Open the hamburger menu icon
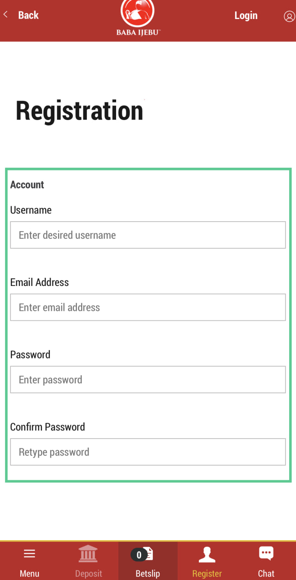This screenshot has width=296, height=580. [x=29, y=554]
